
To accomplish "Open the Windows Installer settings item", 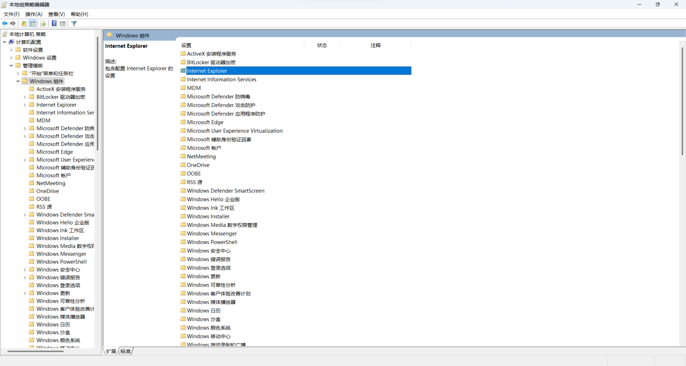I will (208, 216).
